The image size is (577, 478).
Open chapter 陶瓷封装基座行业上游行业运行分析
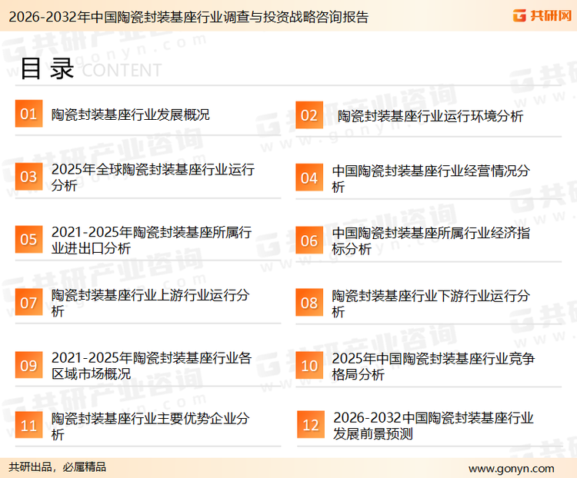150,303
